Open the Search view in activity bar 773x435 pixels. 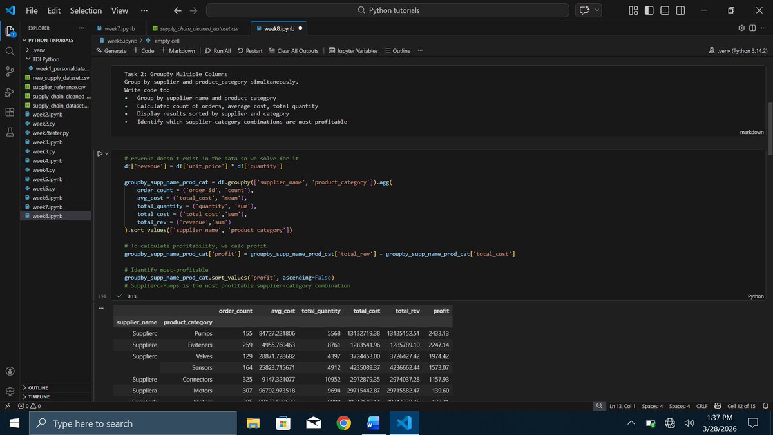click(x=10, y=51)
